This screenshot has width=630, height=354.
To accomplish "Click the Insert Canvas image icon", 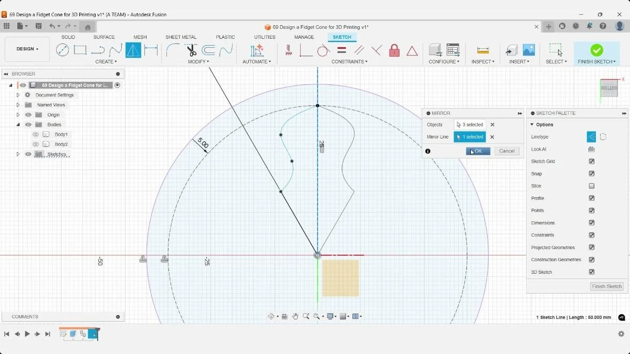I will (529, 50).
